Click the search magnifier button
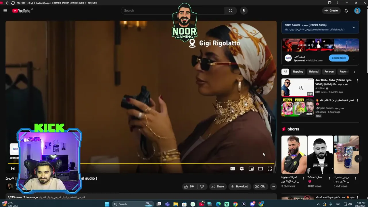The image size is (368, 207). point(231,11)
